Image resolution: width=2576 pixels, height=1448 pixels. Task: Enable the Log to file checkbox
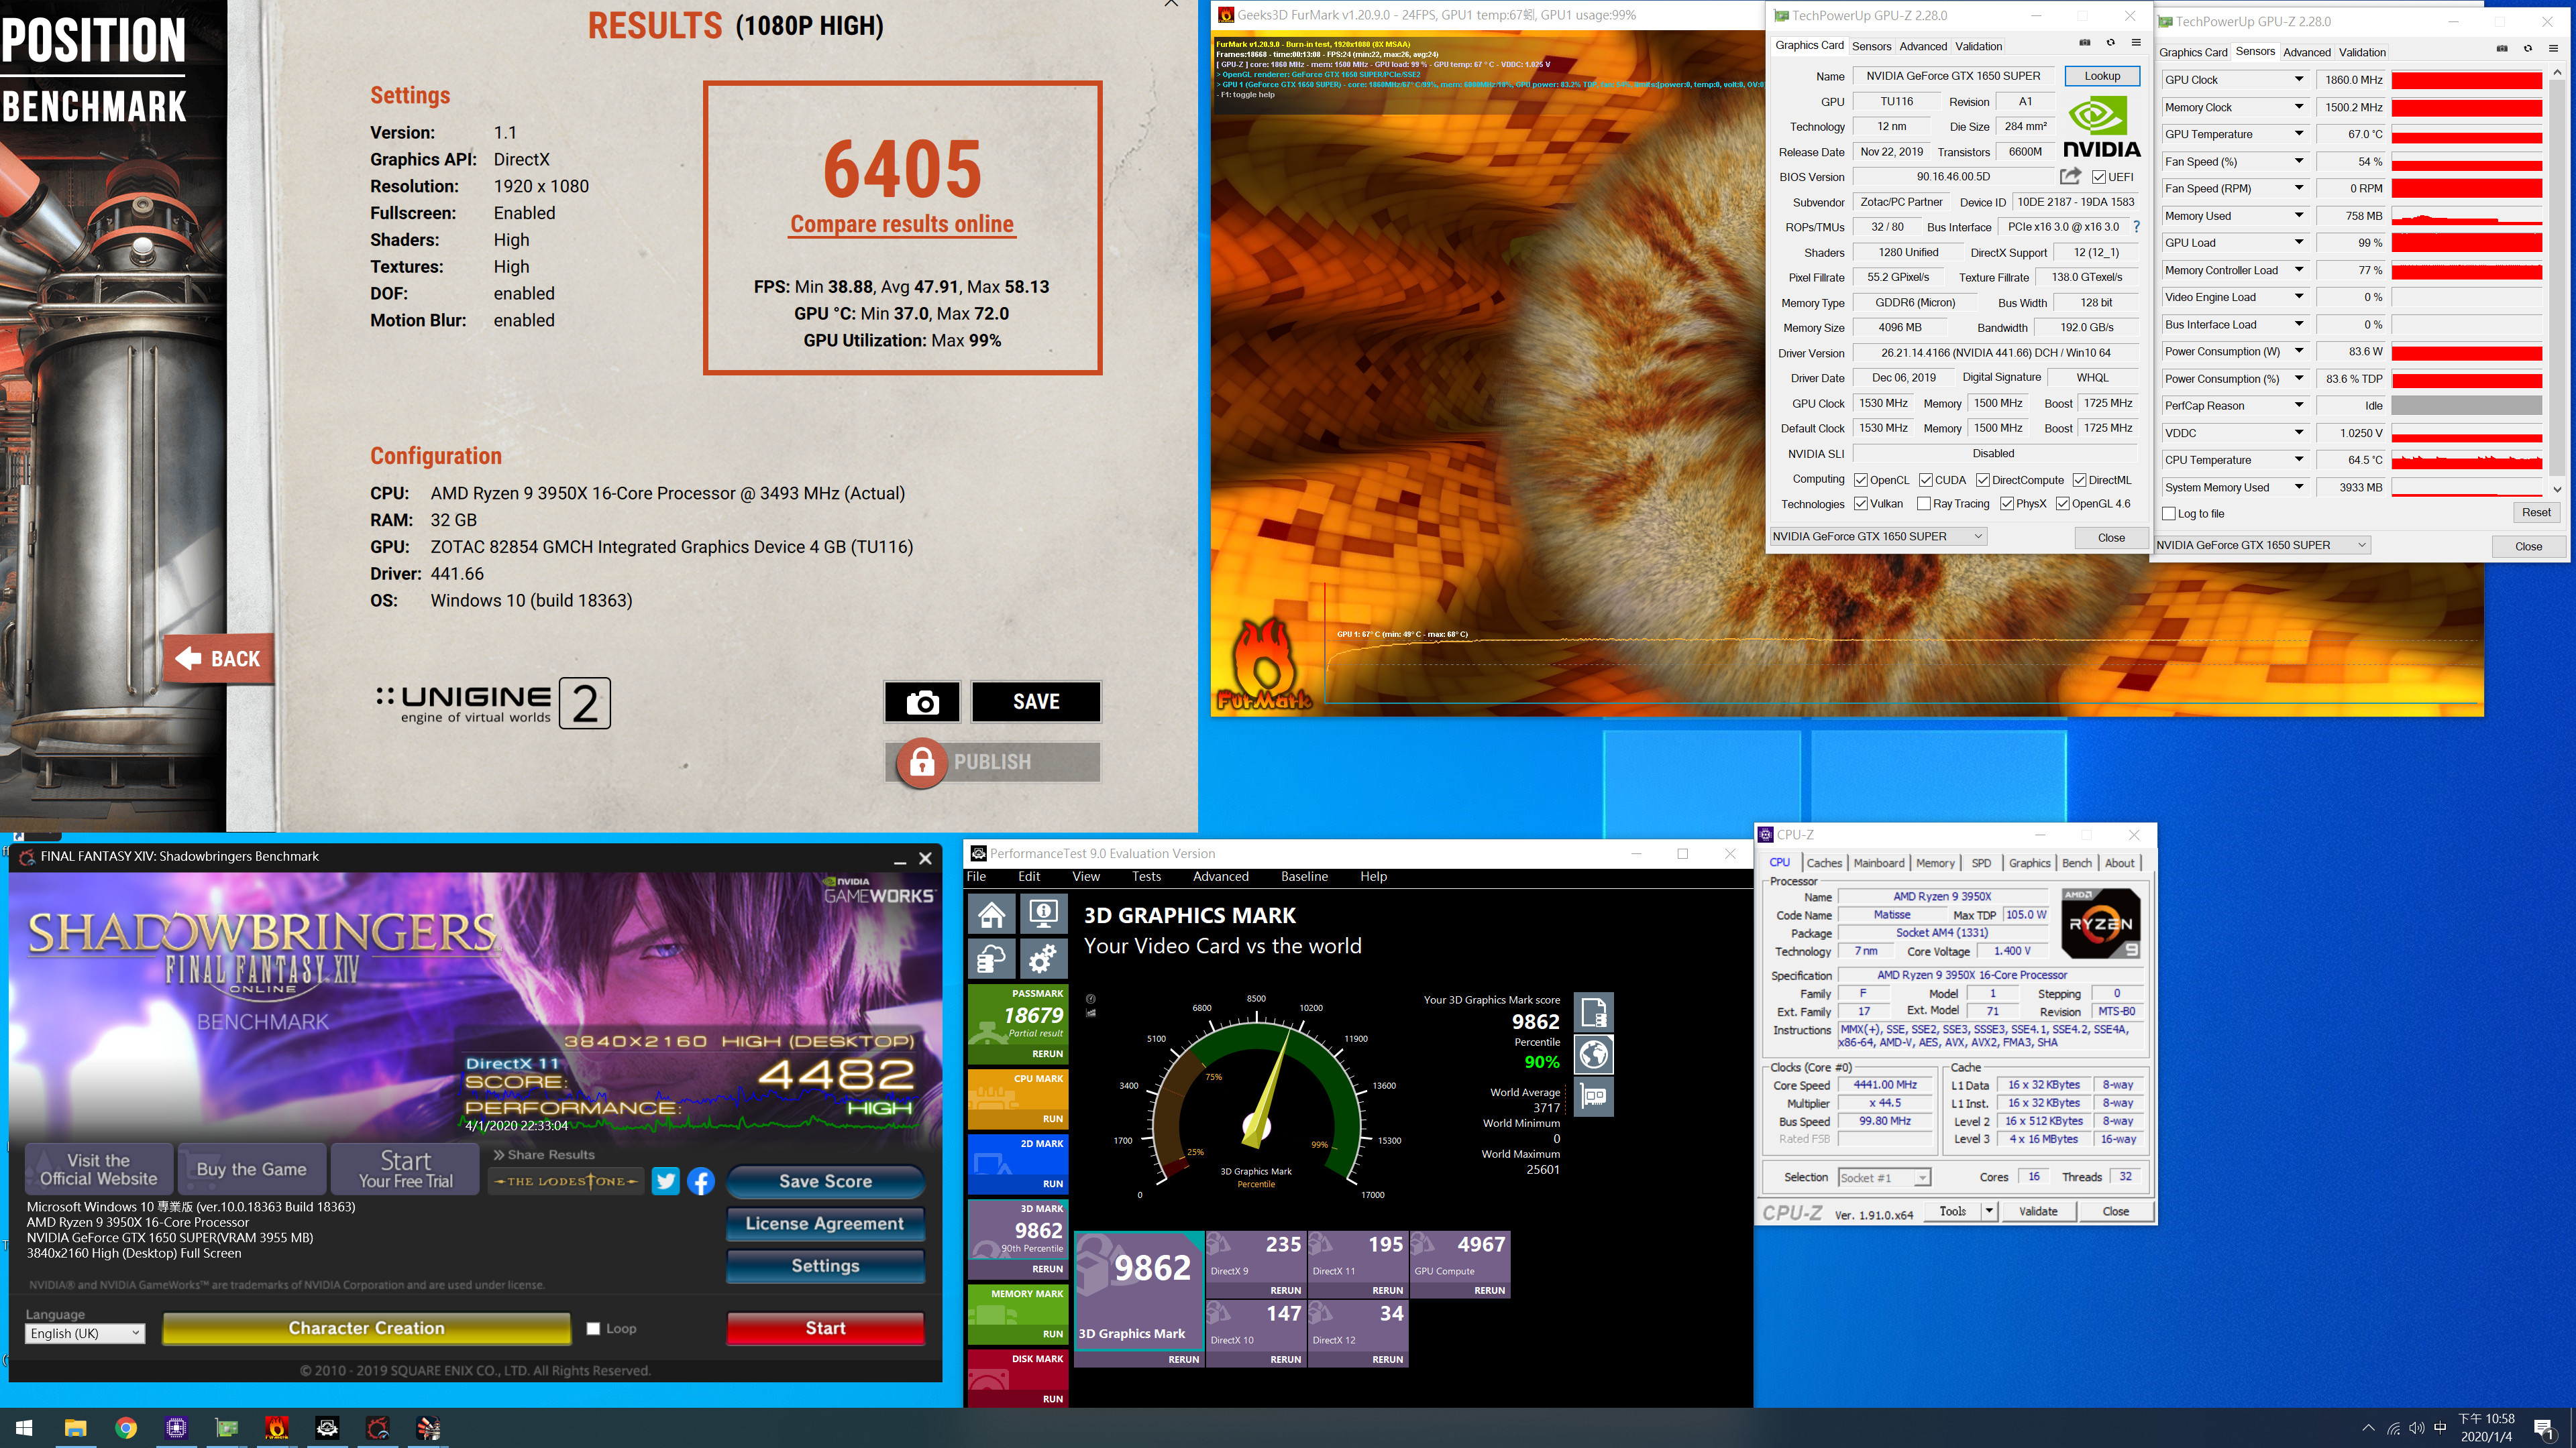pos(2169,514)
